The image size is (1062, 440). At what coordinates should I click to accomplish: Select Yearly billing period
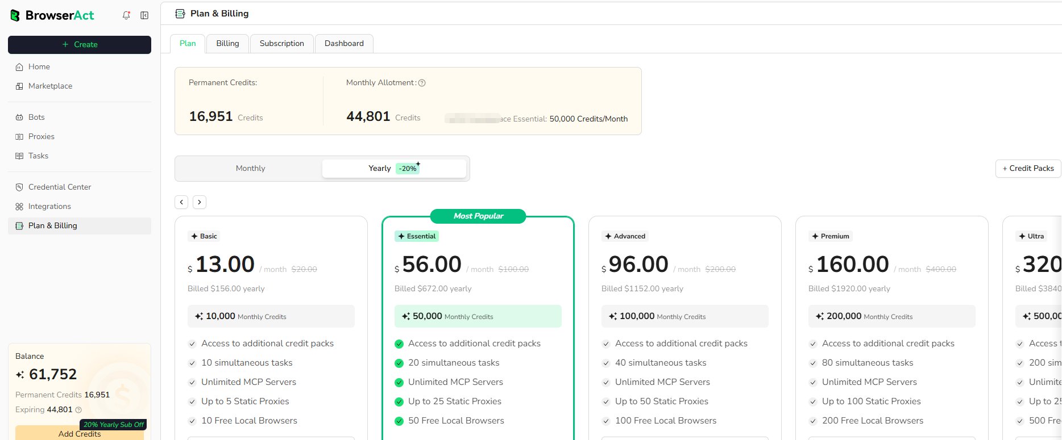click(394, 169)
